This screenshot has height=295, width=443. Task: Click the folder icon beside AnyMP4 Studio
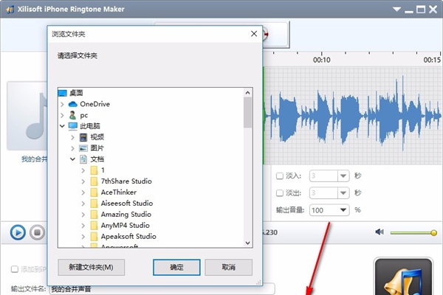point(94,225)
